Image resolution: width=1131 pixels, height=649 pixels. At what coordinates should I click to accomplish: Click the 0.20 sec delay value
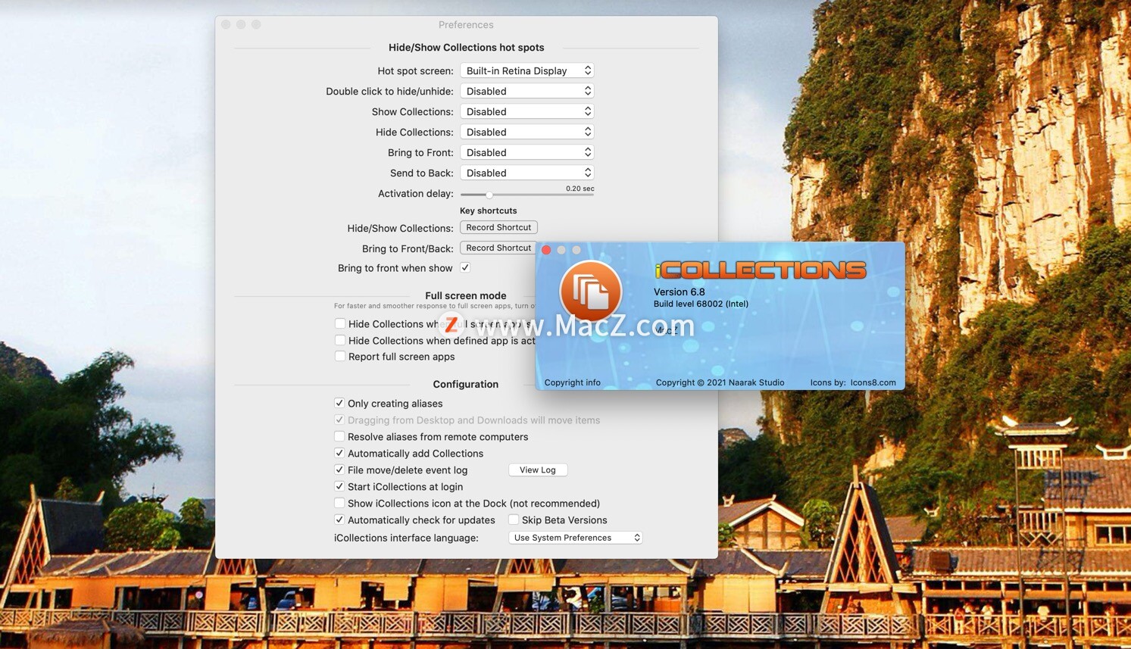pos(580,189)
